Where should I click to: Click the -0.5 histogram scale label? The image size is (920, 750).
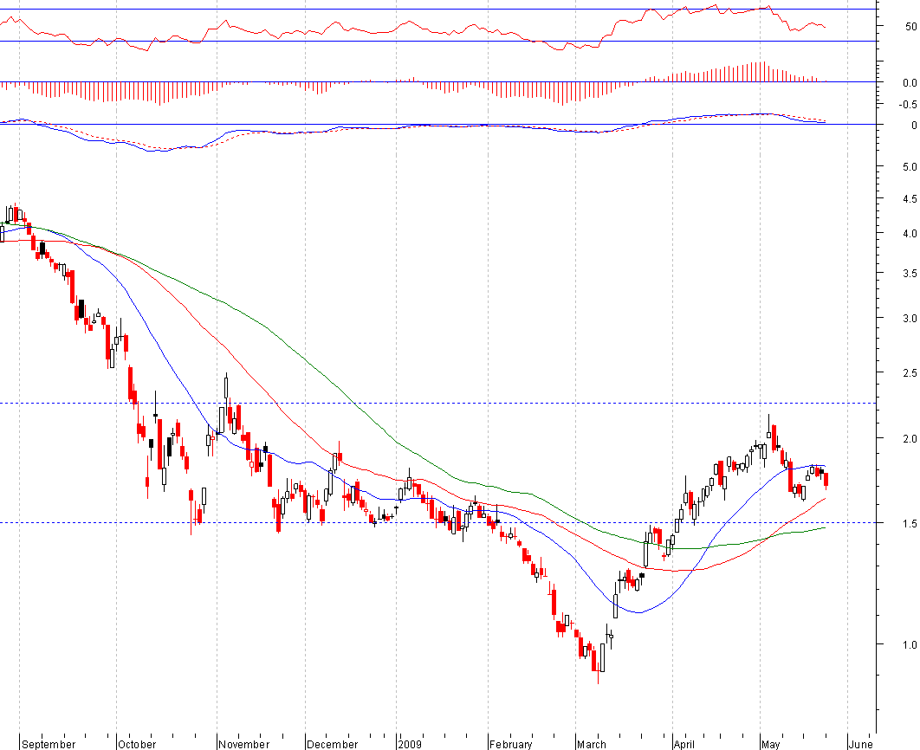tap(908, 105)
